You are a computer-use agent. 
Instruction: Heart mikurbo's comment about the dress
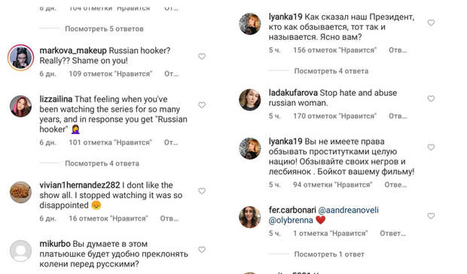click(202, 250)
